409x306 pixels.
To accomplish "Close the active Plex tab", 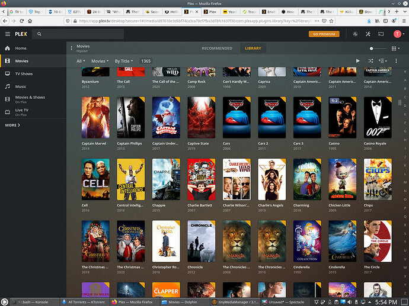I will [197, 12].
